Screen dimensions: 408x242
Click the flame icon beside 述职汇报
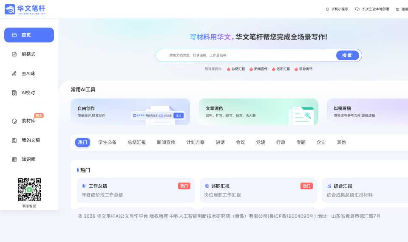(x=273, y=69)
